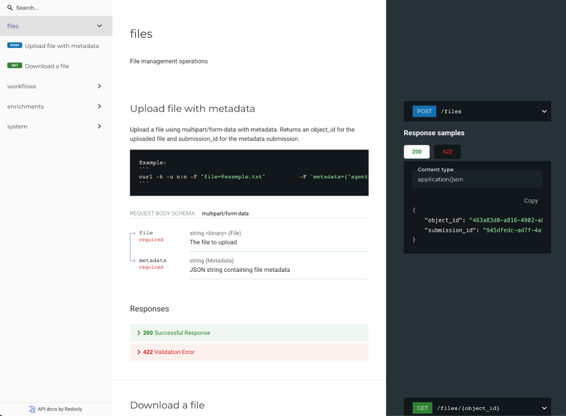The height and width of the screenshot is (416, 566).
Task: Expand the enrichments sidebar section
Action: [x=99, y=106]
